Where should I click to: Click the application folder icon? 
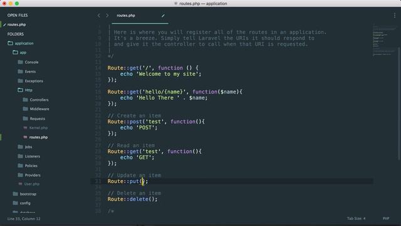(x=10, y=43)
